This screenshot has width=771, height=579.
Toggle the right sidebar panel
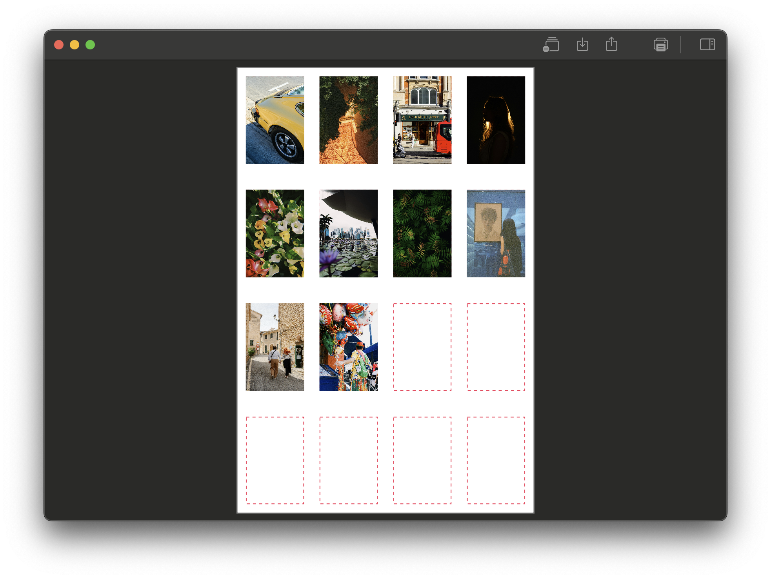click(x=707, y=44)
